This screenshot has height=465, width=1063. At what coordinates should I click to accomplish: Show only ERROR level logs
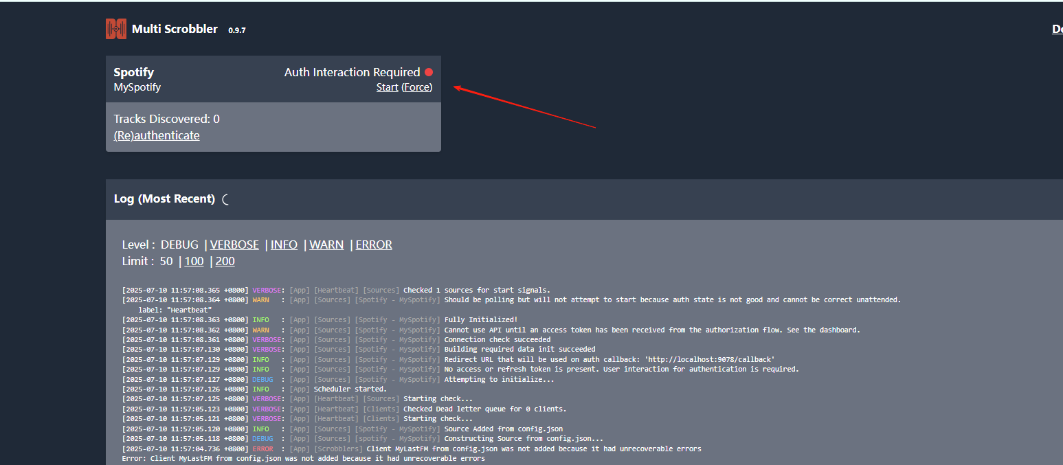pos(374,245)
